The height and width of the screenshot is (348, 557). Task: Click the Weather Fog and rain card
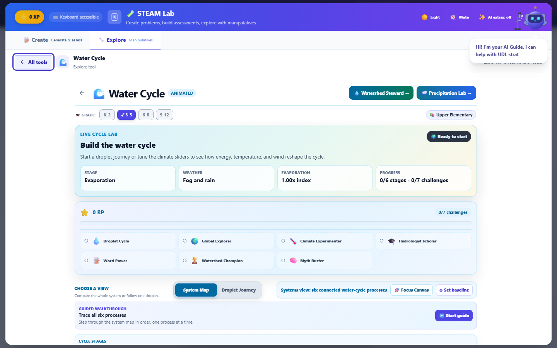pyautogui.click(x=226, y=178)
